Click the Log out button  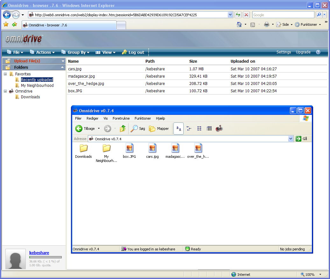(x=133, y=52)
